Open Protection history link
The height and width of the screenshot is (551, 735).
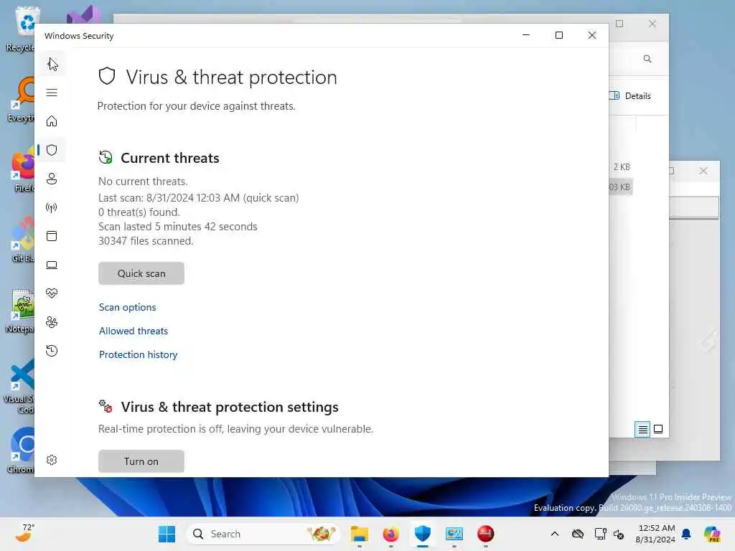tap(138, 354)
